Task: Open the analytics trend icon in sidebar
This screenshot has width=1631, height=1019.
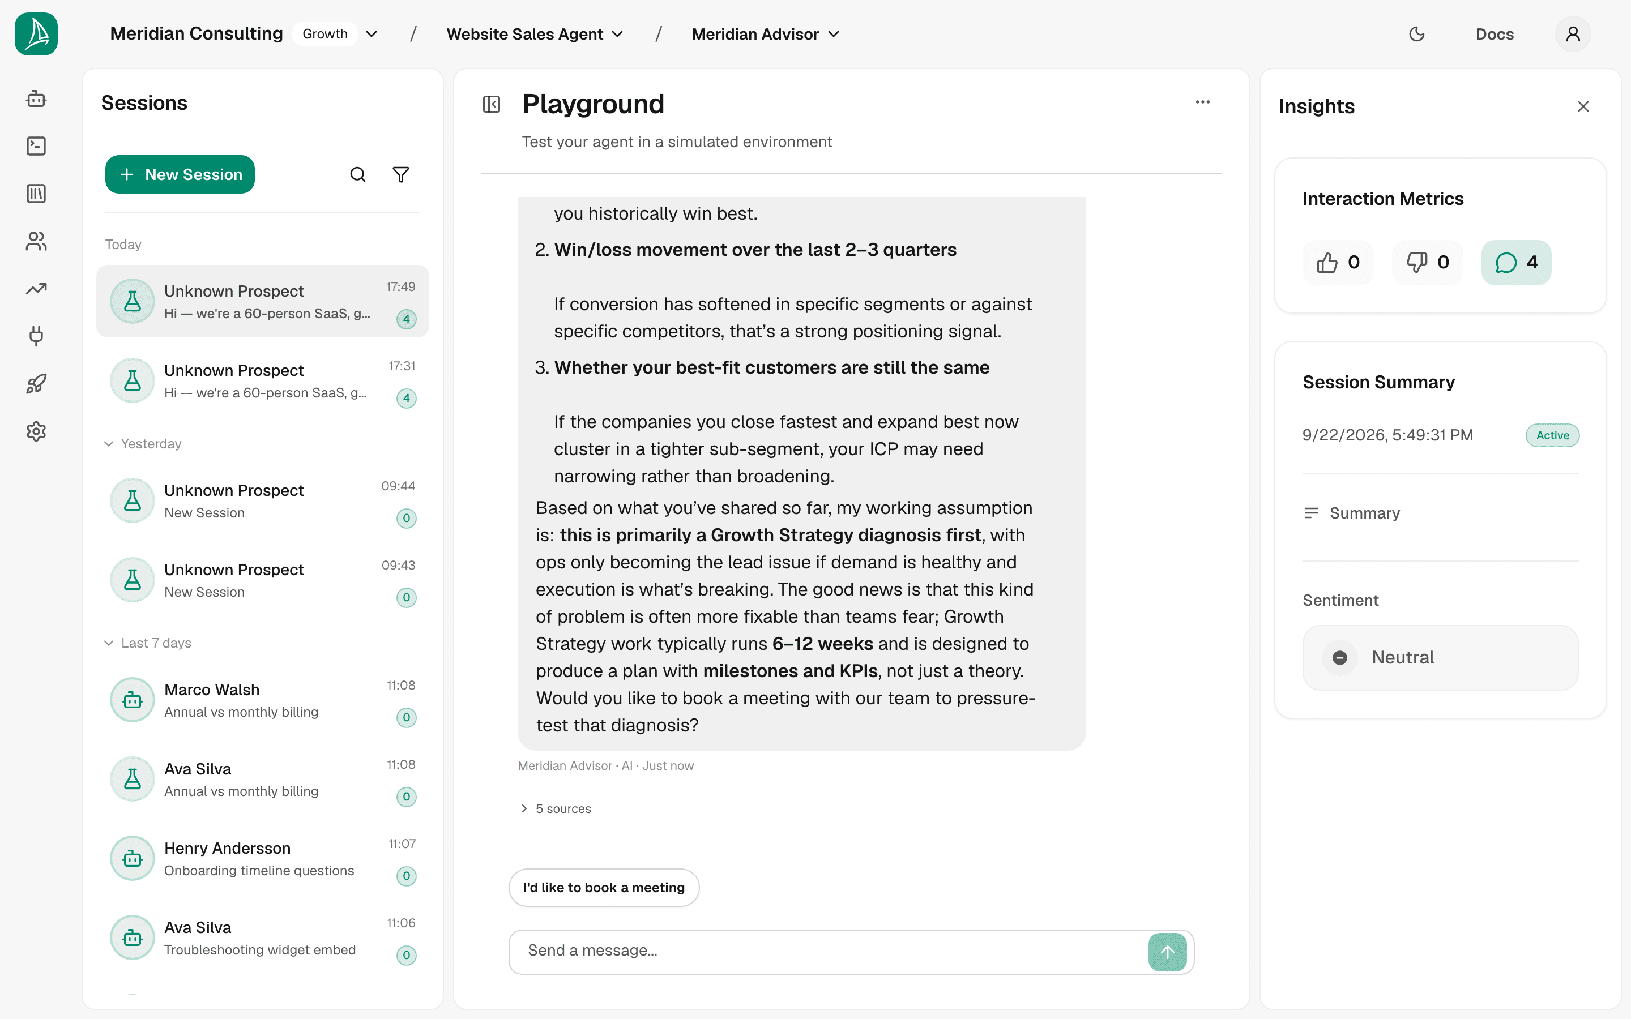Action: [36, 289]
